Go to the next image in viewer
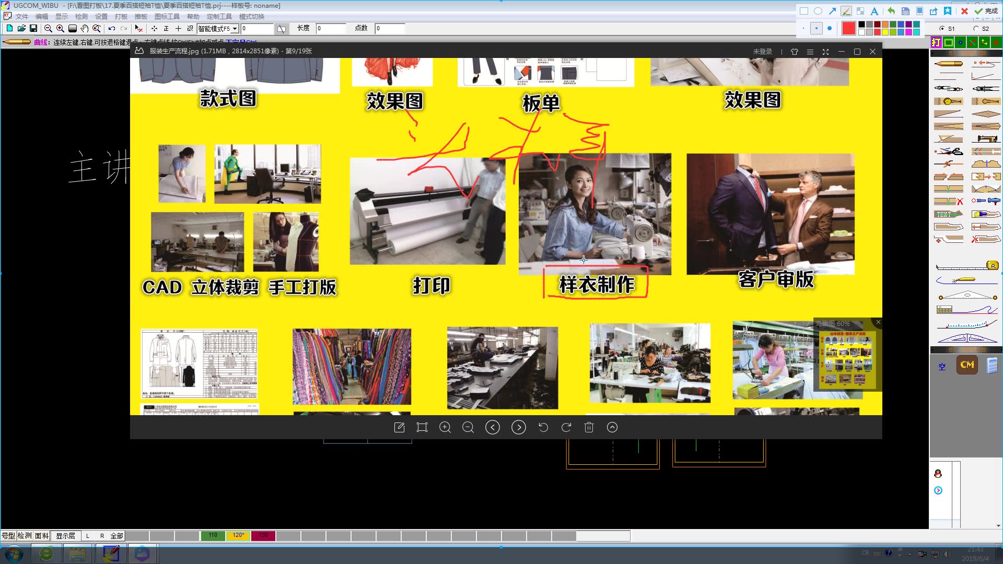This screenshot has width=1003, height=564. click(x=518, y=428)
